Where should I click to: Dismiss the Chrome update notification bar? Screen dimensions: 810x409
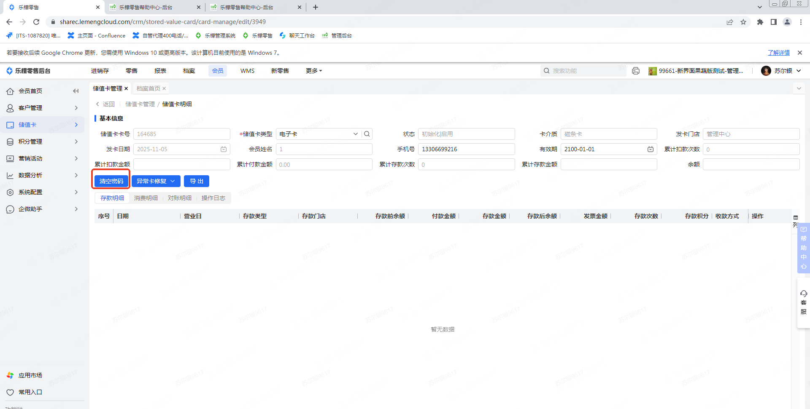tap(799, 53)
